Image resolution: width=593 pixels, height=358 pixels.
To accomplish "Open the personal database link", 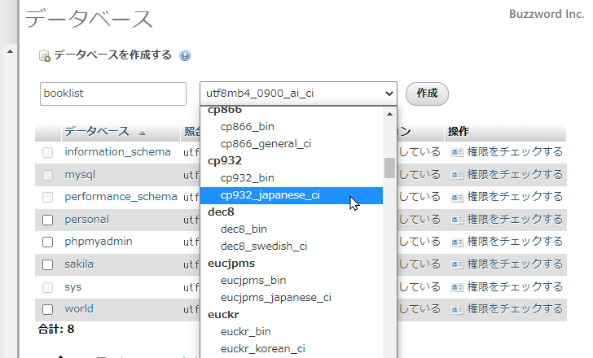I will (x=86, y=220).
